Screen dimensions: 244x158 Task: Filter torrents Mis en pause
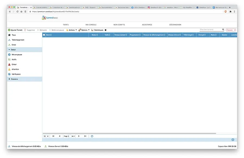point(24,55)
